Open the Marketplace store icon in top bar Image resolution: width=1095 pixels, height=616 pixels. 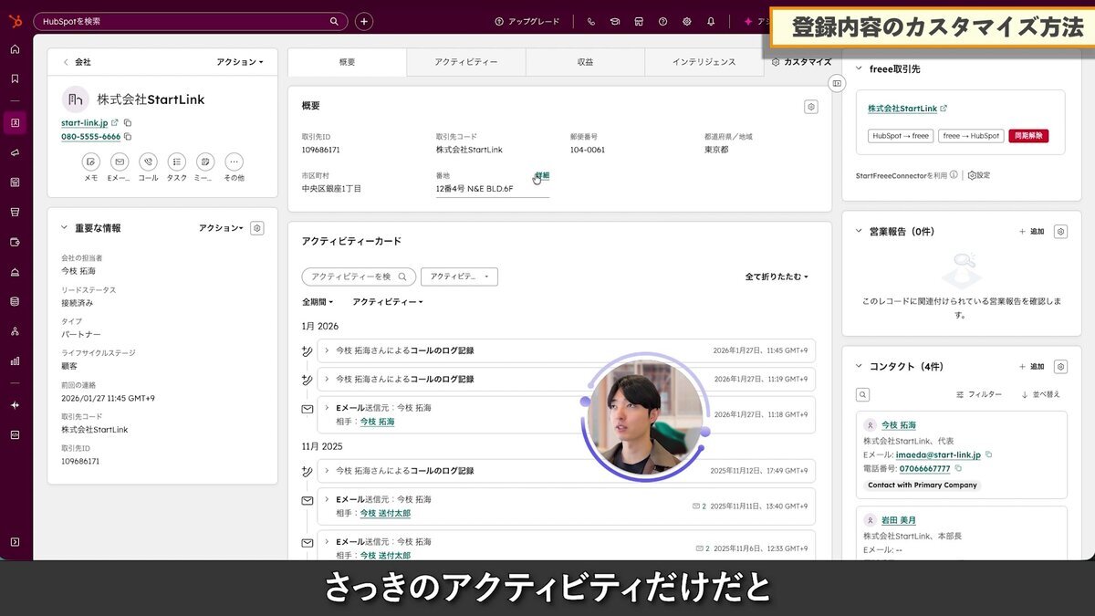click(x=639, y=21)
